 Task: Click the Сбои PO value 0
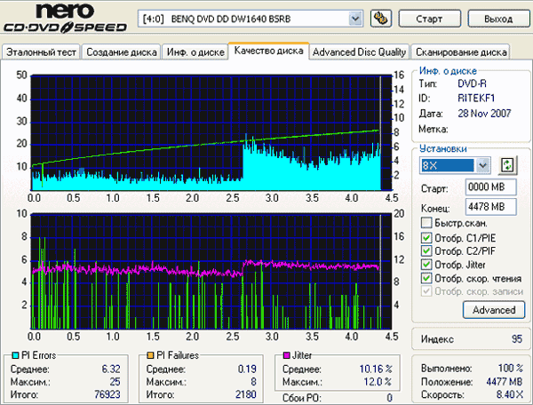click(390, 398)
